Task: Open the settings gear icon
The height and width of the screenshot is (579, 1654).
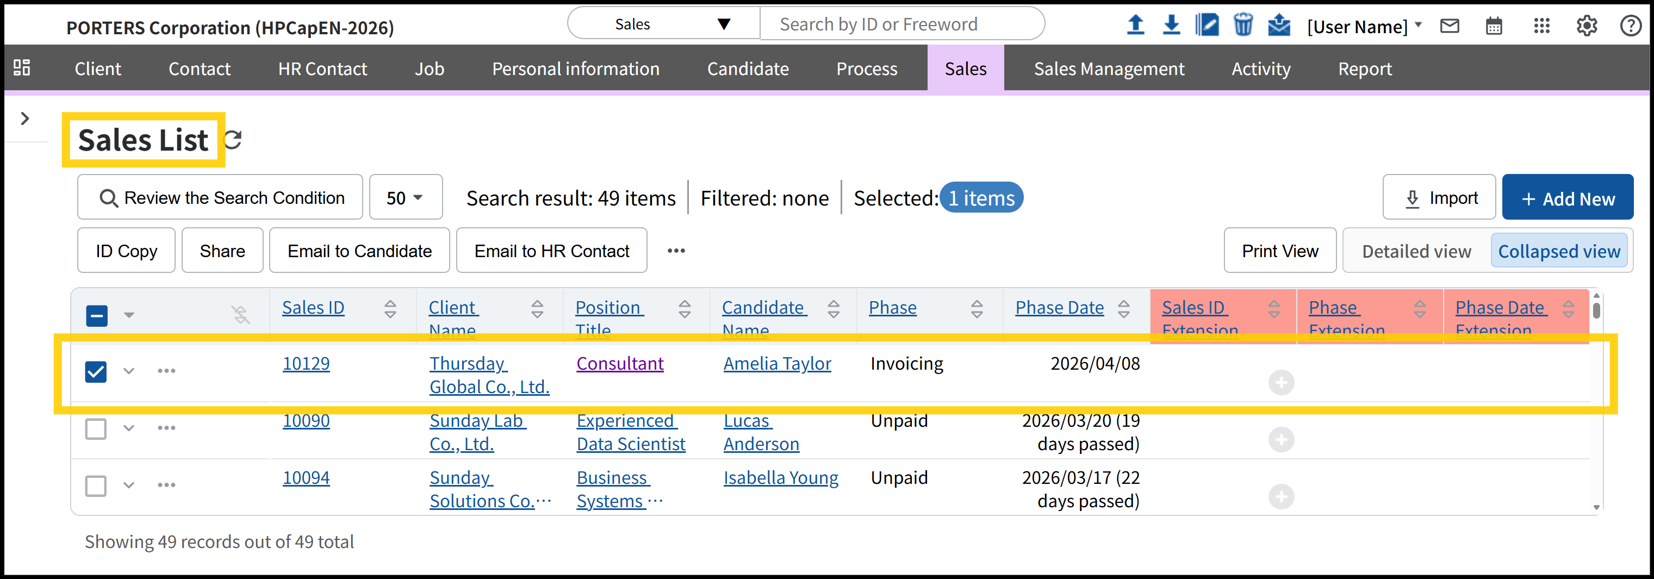Action: click(x=1586, y=26)
